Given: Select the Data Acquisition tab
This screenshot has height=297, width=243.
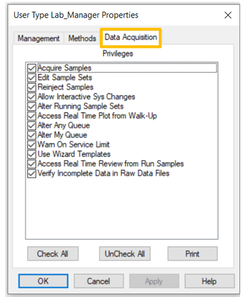Looking at the screenshot, I should coord(131,37).
